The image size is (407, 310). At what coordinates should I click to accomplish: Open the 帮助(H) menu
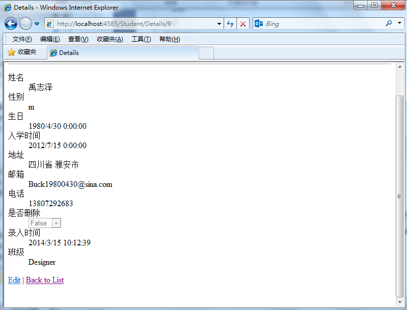tap(170, 39)
